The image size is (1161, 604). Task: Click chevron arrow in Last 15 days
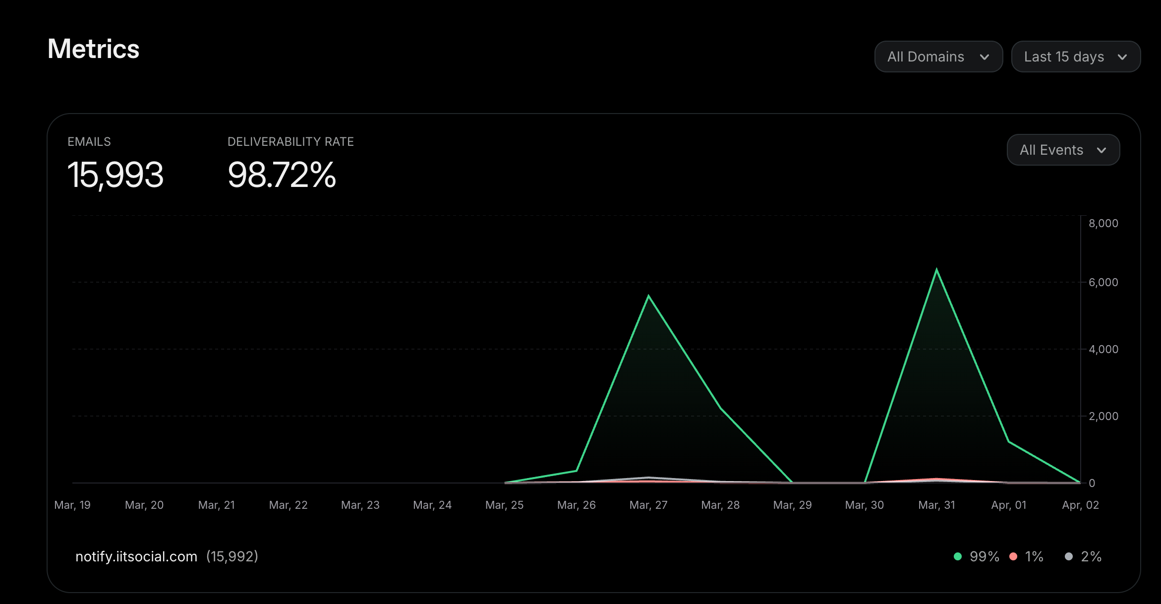pyautogui.click(x=1122, y=57)
